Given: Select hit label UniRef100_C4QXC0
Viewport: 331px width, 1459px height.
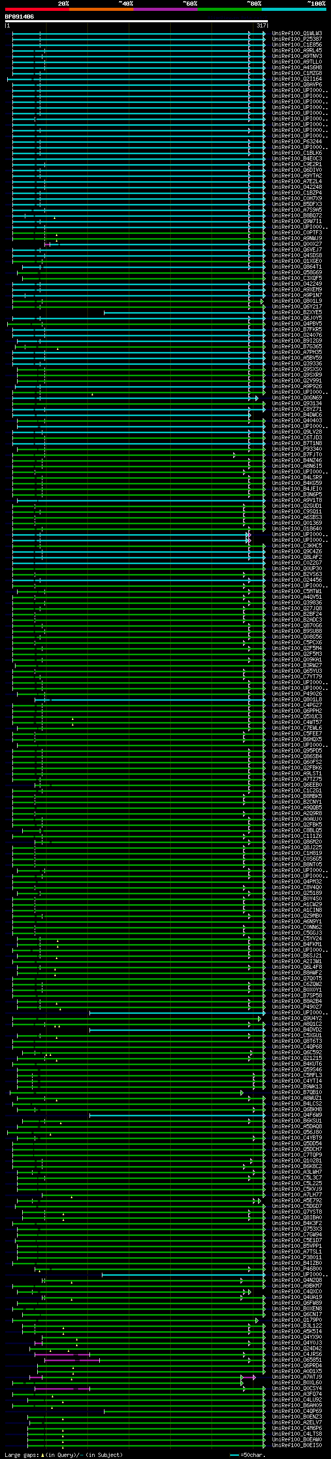Looking at the screenshot, I should point(297,1291).
